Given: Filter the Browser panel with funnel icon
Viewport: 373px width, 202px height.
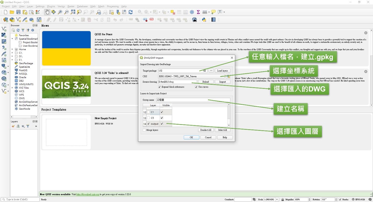Looking at the screenshot, I should tap(23, 30).
